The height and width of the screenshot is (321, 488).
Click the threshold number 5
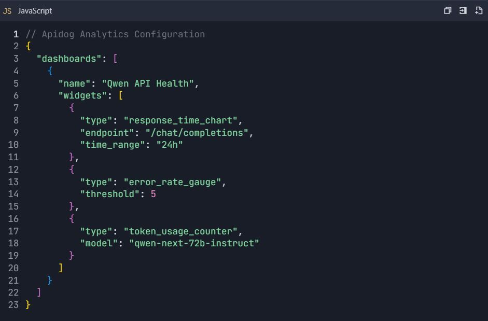click(x=154, y=194)
